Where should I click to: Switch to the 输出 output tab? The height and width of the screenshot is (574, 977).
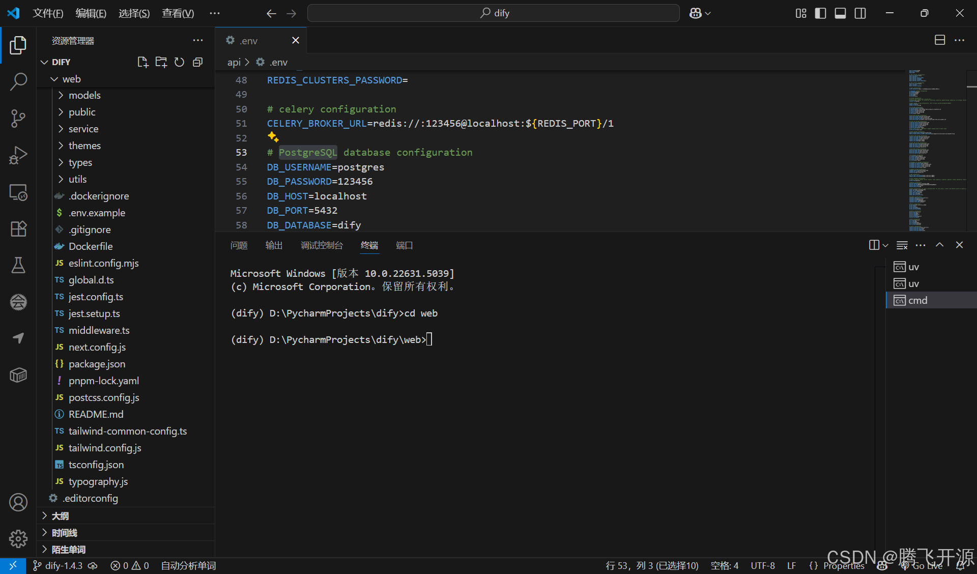pyautogui.click(x=274, y=245)
